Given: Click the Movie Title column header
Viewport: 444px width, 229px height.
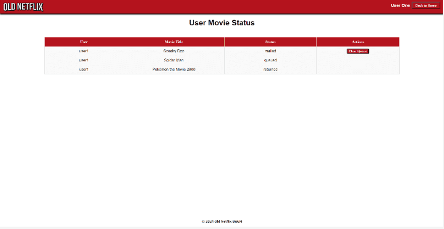Looking at the screenshot, I should click(x=174, y=42).
